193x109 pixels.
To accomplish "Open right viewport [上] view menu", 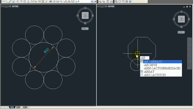I will point(102,6).
